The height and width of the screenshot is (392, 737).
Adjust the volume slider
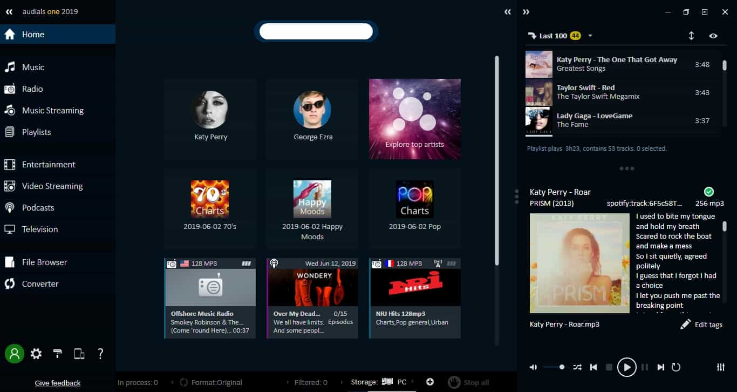pos(554,367)
